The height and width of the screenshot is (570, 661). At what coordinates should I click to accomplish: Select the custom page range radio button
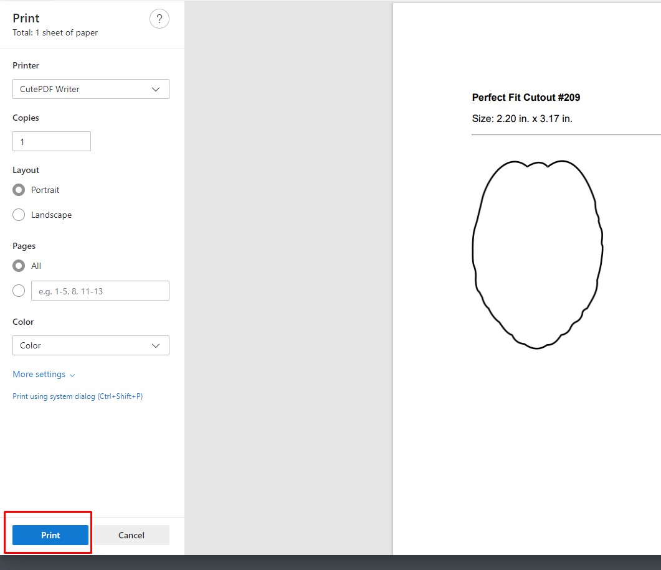[x=19, y=291]
